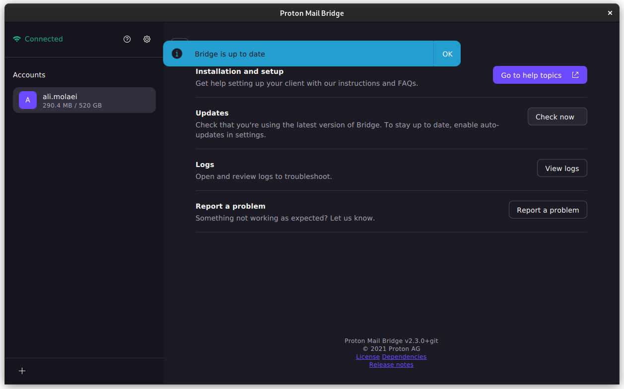Click Check now for updates
The height and width of the screenshot is (389, 624).
[x=557, y=116]
